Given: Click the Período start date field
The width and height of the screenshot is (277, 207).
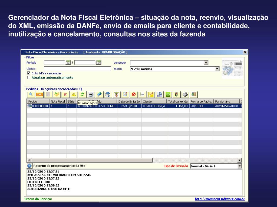Looking at the screenshot, I should tap(55, 63).
